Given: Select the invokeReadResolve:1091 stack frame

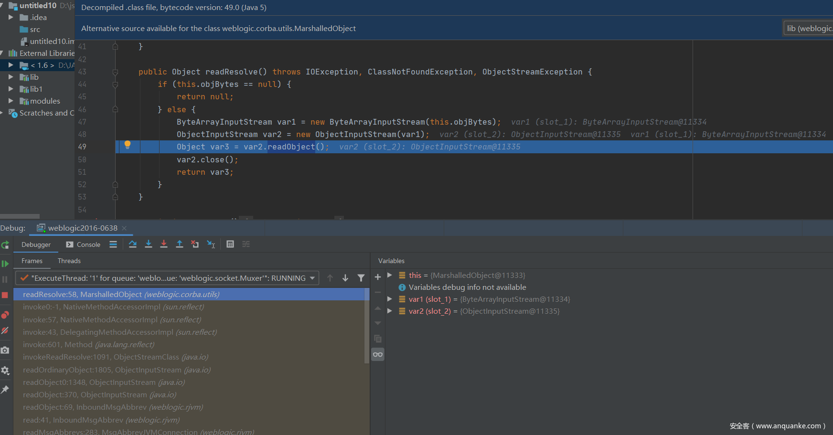Looking at the screenshot, I should point(116,357).
